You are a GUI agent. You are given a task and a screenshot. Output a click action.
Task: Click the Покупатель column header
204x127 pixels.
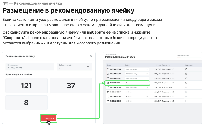tap(166, 65)
